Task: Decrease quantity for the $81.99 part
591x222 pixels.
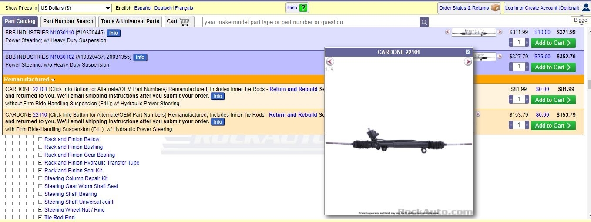Action: coord(510,100)
